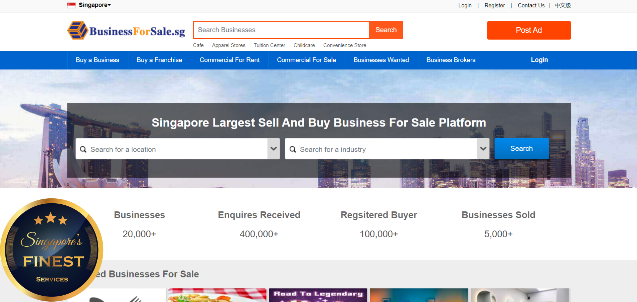The image size is (637, 302).
Task: Click the Tuition Center quick link
Action: pos(269,45)
